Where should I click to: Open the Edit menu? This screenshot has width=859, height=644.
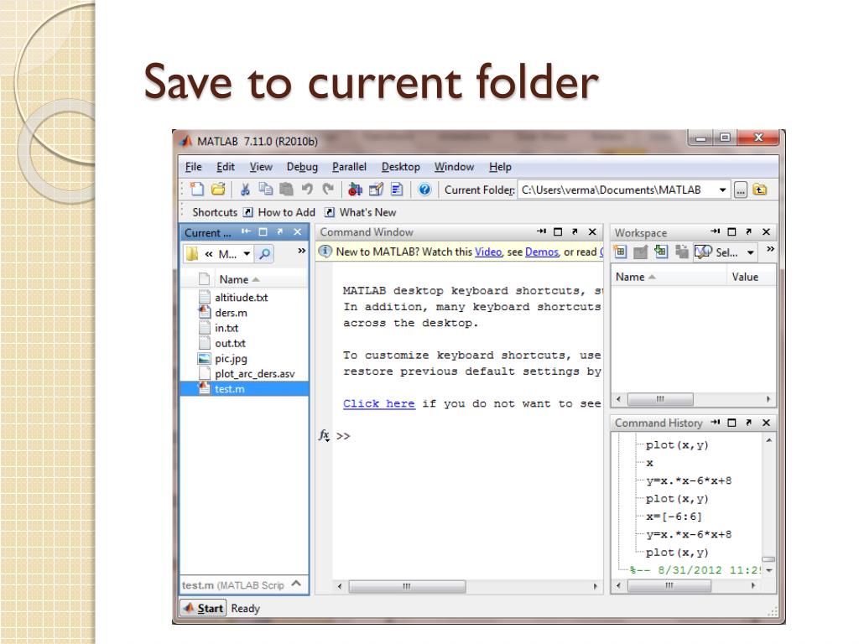225,167
